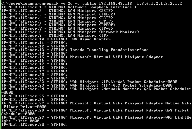Click the WAN Miniport (Network Monitor) line

(70, 32)
